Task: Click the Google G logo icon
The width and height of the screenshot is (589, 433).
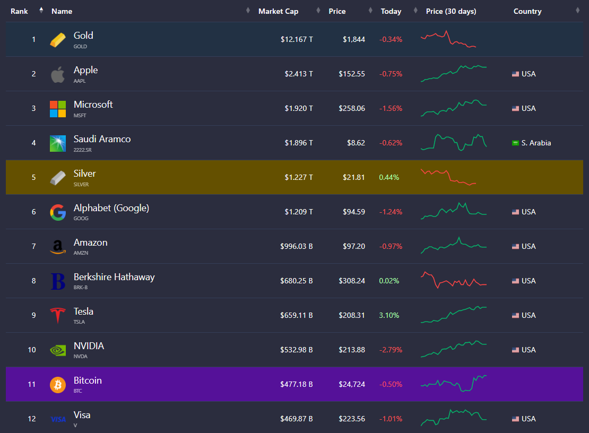Action: (x=58, y=213)
